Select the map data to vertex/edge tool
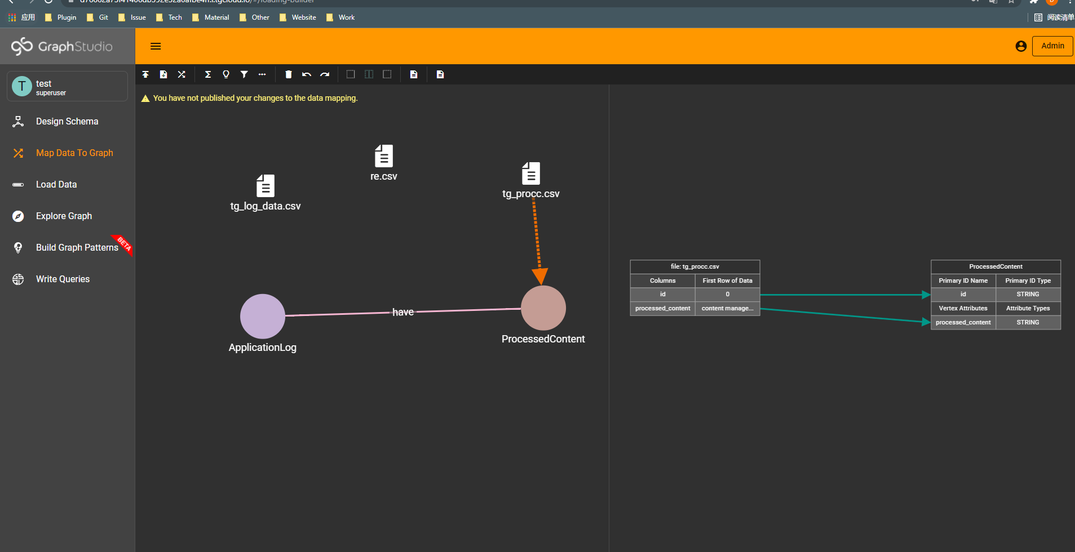 (x=182, y=74)
